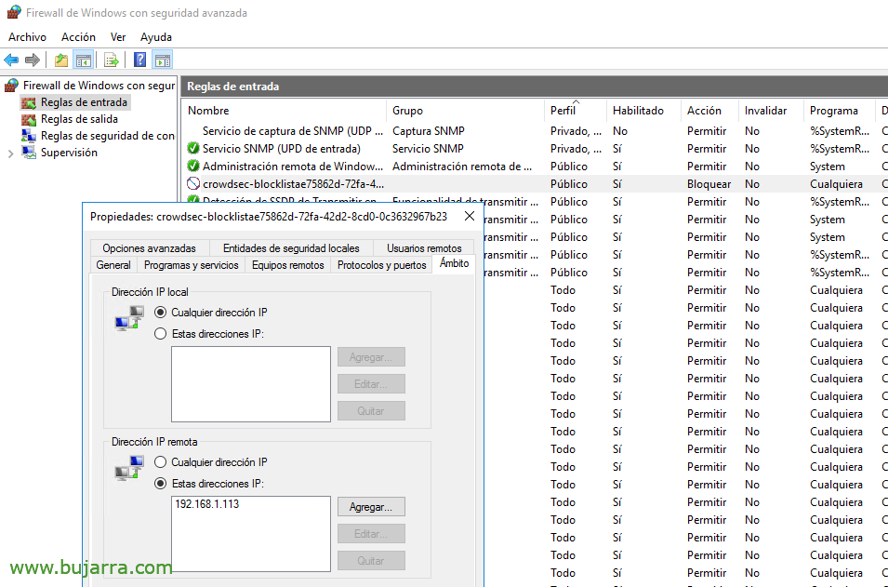Switch to the Programas y servicios tab

(x=191, y=264)
